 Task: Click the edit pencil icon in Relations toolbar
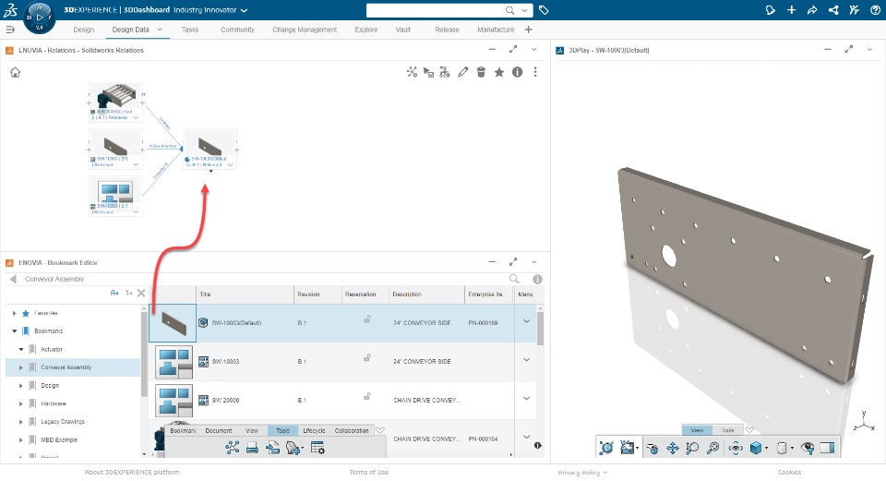[x=462, y=72]
